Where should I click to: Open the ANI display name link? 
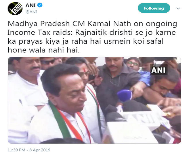(x=31, y=5)
